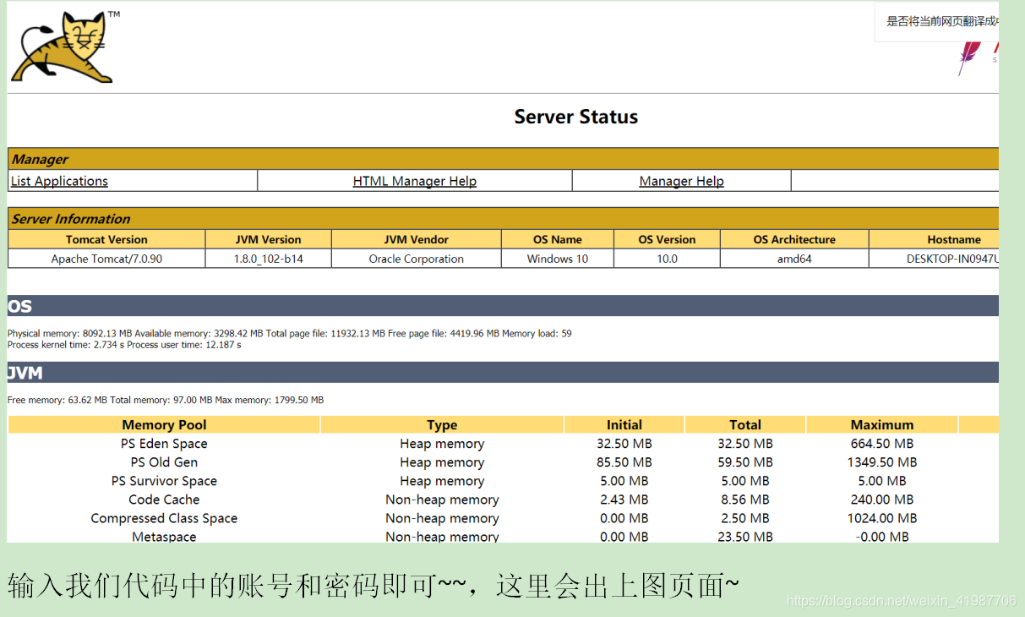
Task: Click the Server Status heading
Action: pyautogui.click(x=576, y=117)
